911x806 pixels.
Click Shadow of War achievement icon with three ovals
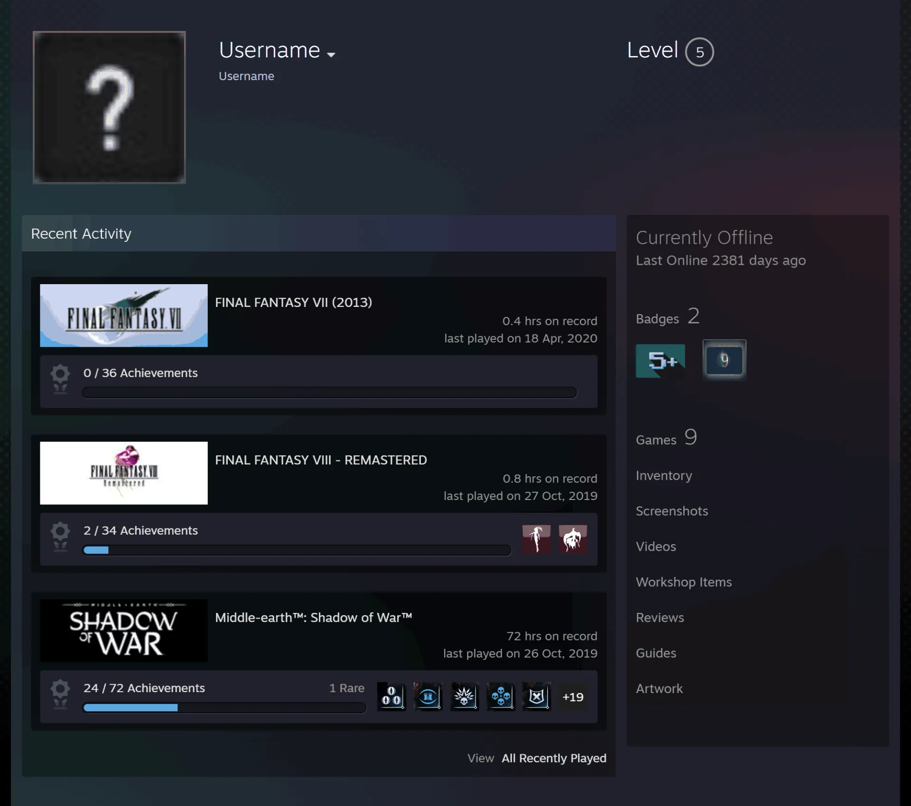(391, 696)
